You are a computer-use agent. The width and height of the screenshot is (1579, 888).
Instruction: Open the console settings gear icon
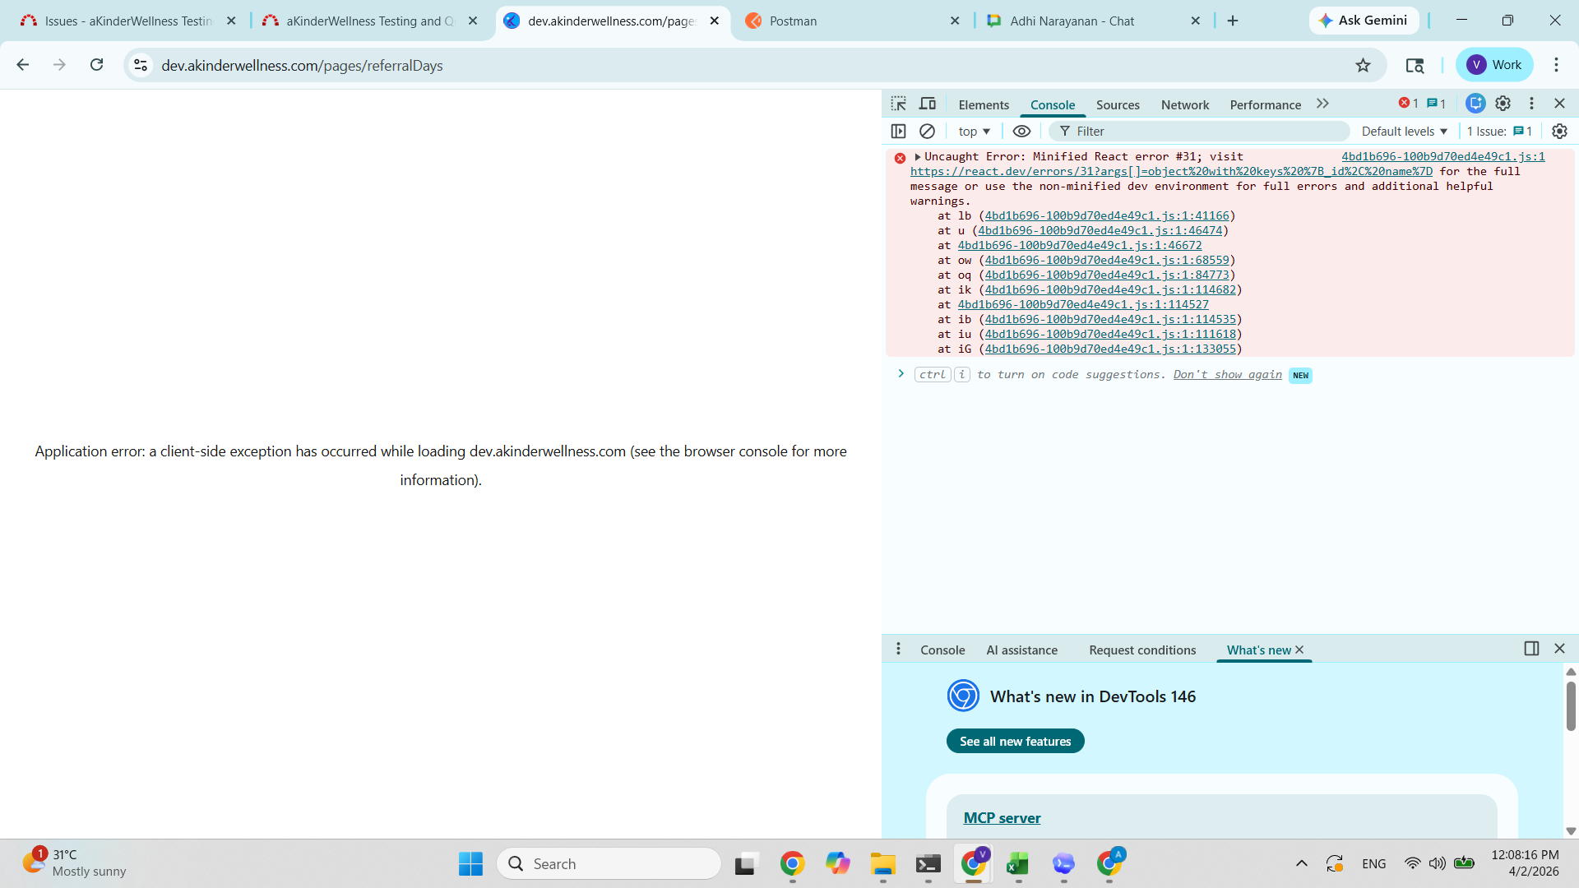pyautogui.click(x=1559, y=132)
